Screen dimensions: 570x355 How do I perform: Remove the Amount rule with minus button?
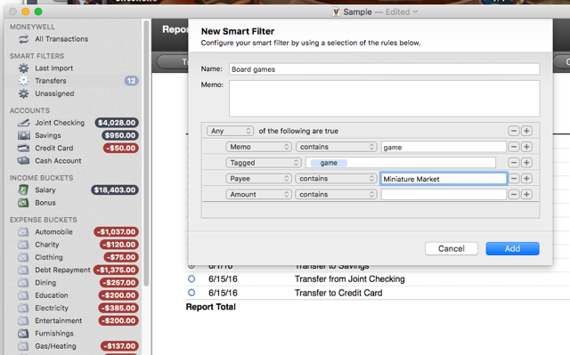(513, 195)
